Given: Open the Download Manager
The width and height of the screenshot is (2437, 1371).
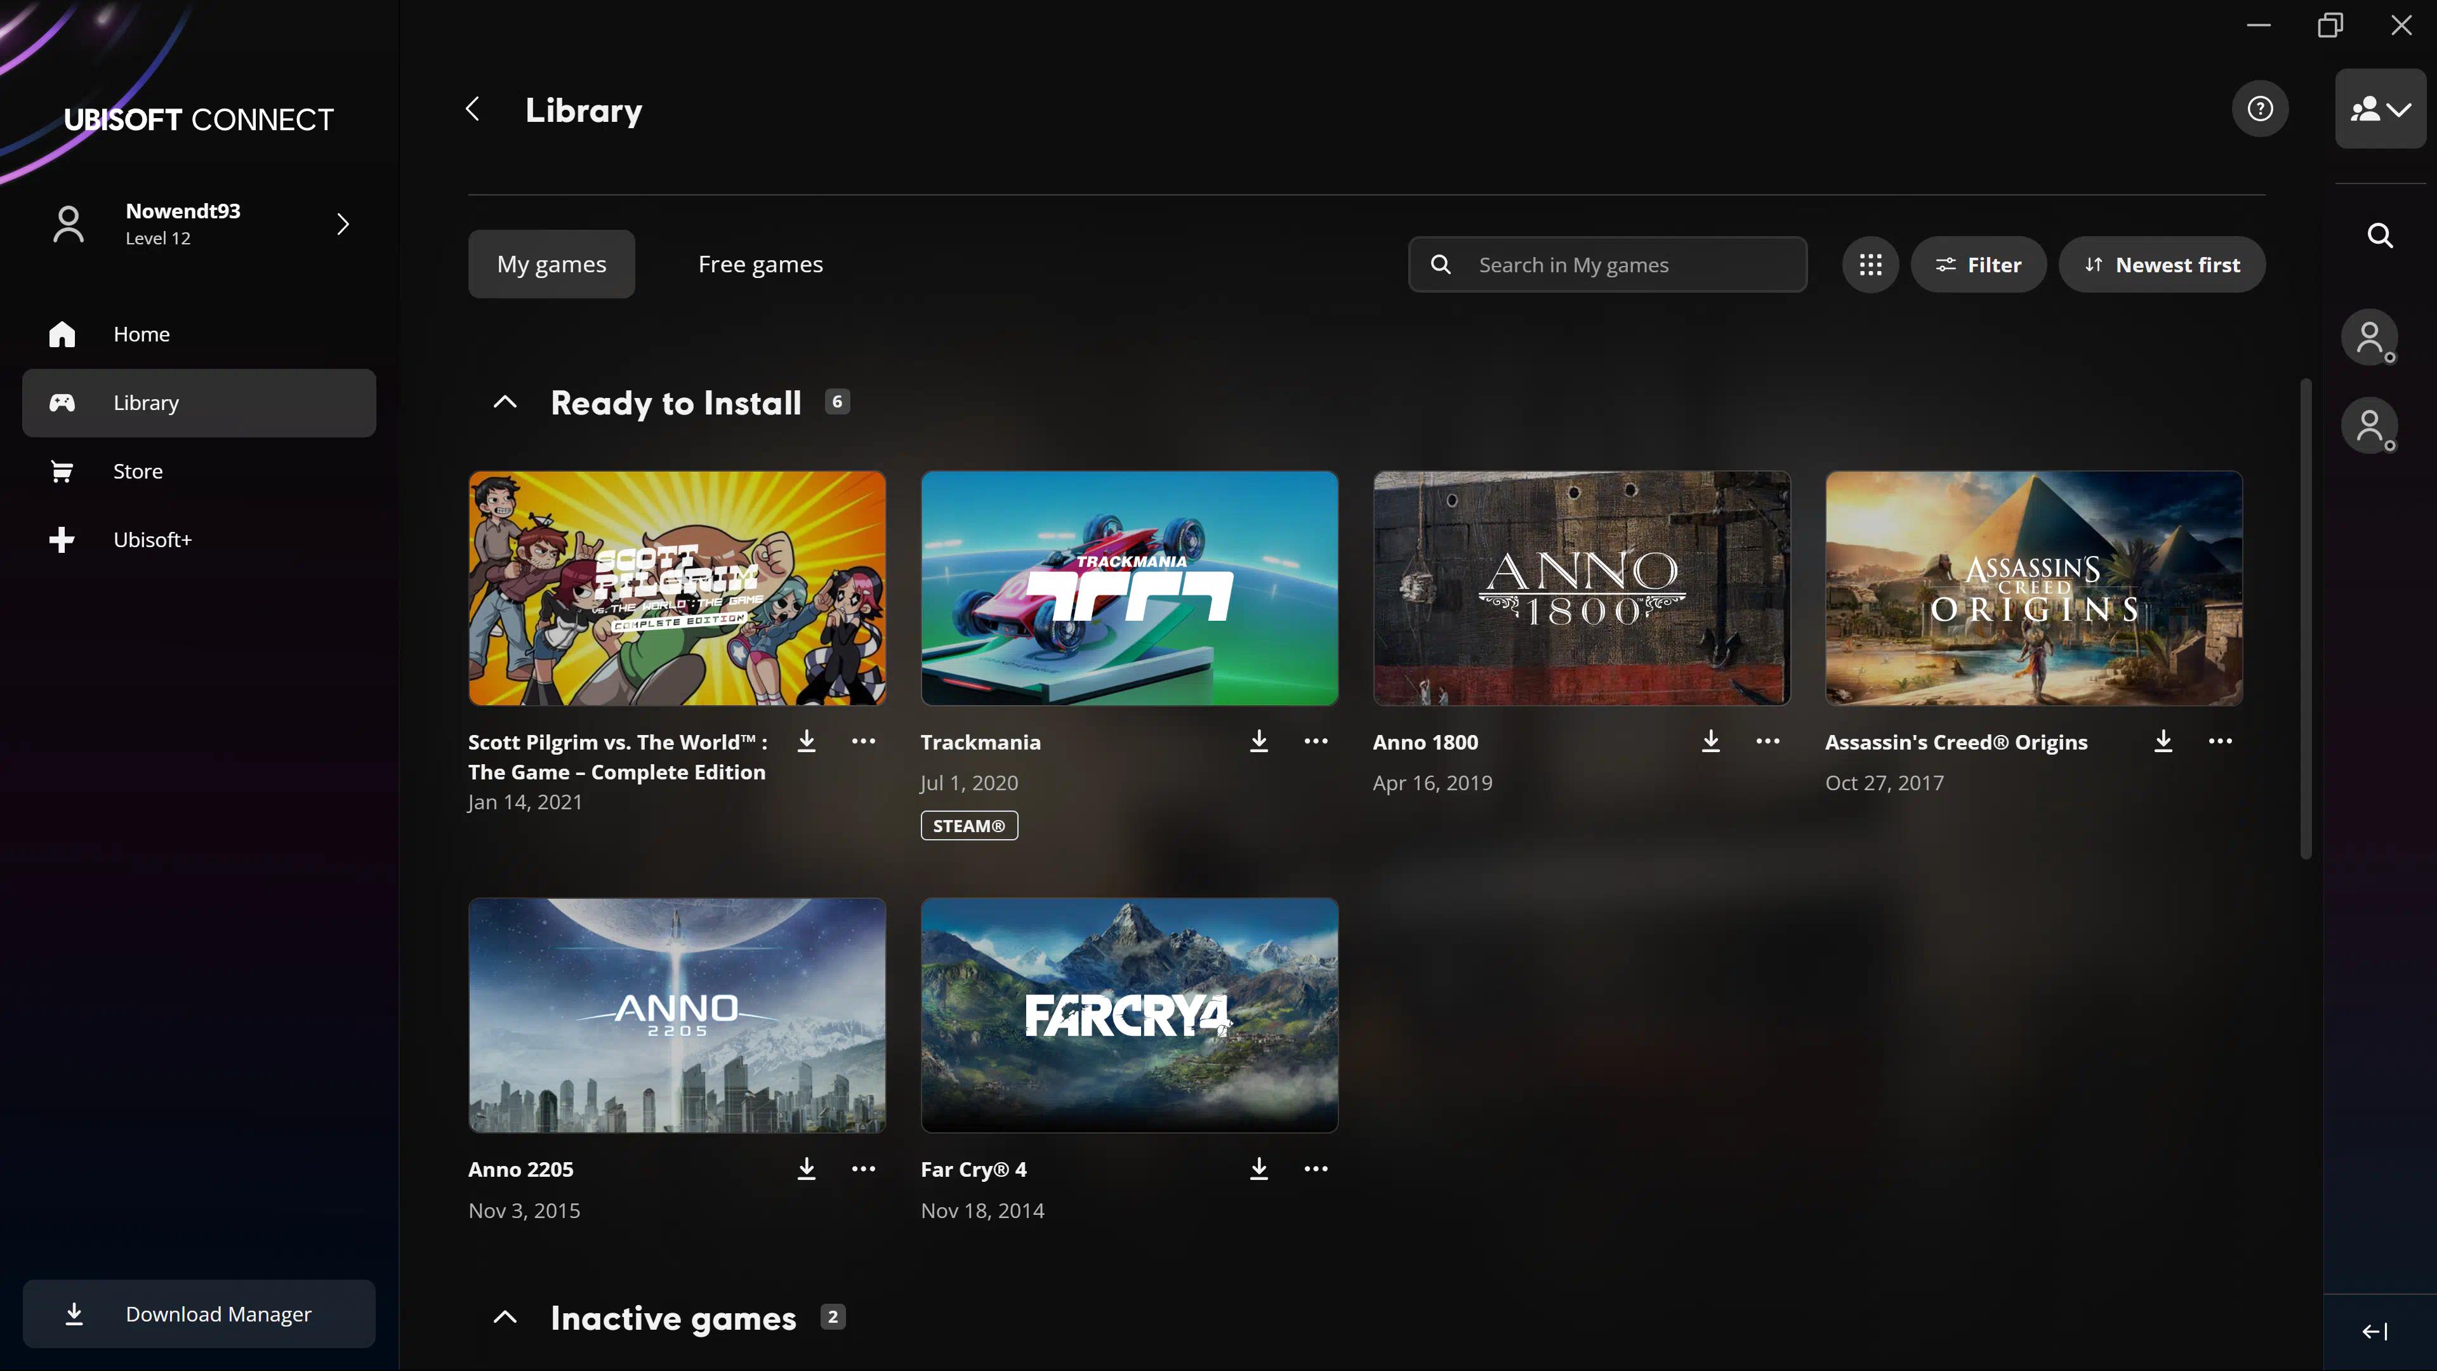Looking at the screenshot, I should coord(199,1313).
